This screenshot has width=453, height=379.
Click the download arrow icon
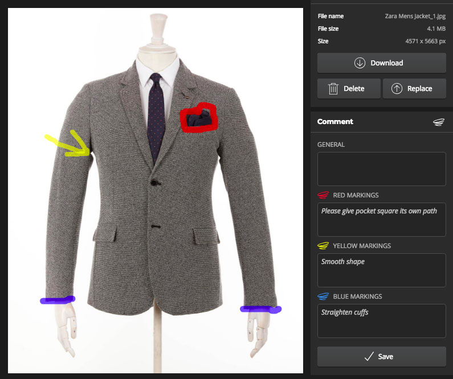(x=360, y=63)
